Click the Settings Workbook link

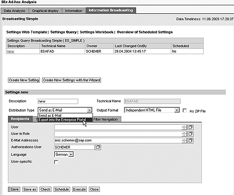97,32
